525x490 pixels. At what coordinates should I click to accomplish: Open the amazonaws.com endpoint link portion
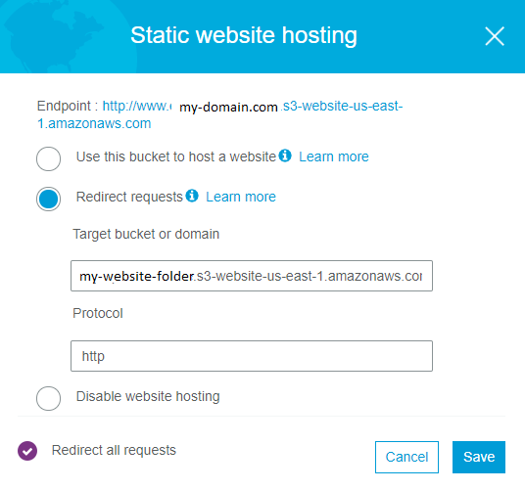point(94,123)
